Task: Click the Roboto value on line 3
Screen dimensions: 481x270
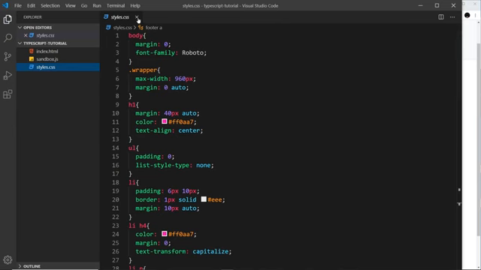Action: (x=192, y=52)
